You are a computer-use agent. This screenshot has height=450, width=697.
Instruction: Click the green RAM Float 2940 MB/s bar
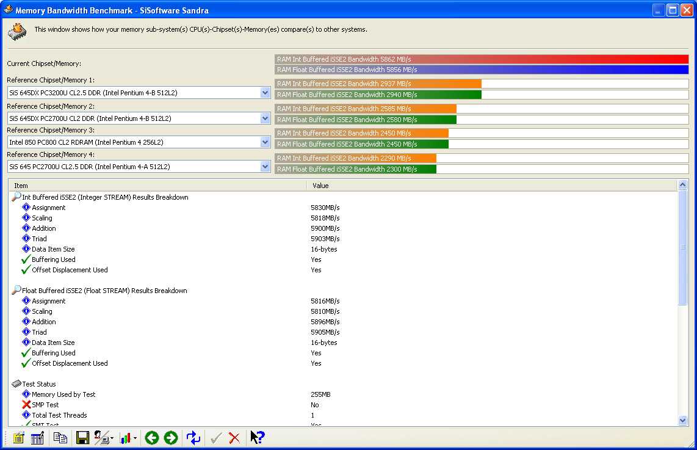point(378,95)
